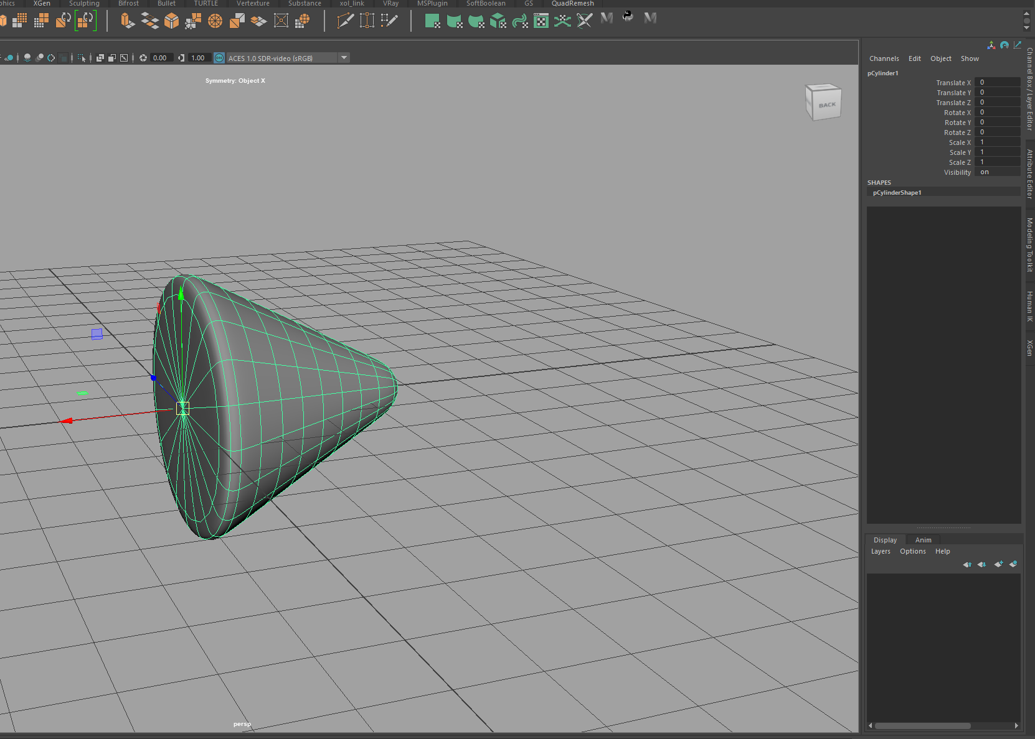The width and height of the screenshot is (1035, 739).
Task: Toggle the color management ON button
Action: pyautogui.click(x=219, y=58)
